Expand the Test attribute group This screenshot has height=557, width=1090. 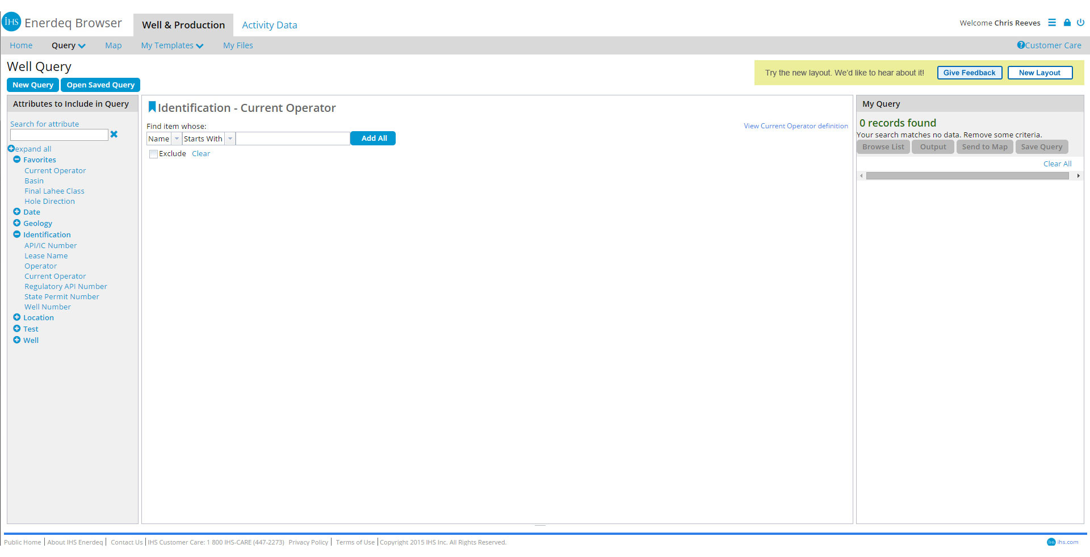[17, 329]
